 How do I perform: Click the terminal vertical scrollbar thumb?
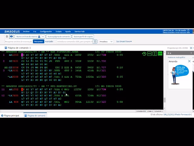tap(165, 100)
